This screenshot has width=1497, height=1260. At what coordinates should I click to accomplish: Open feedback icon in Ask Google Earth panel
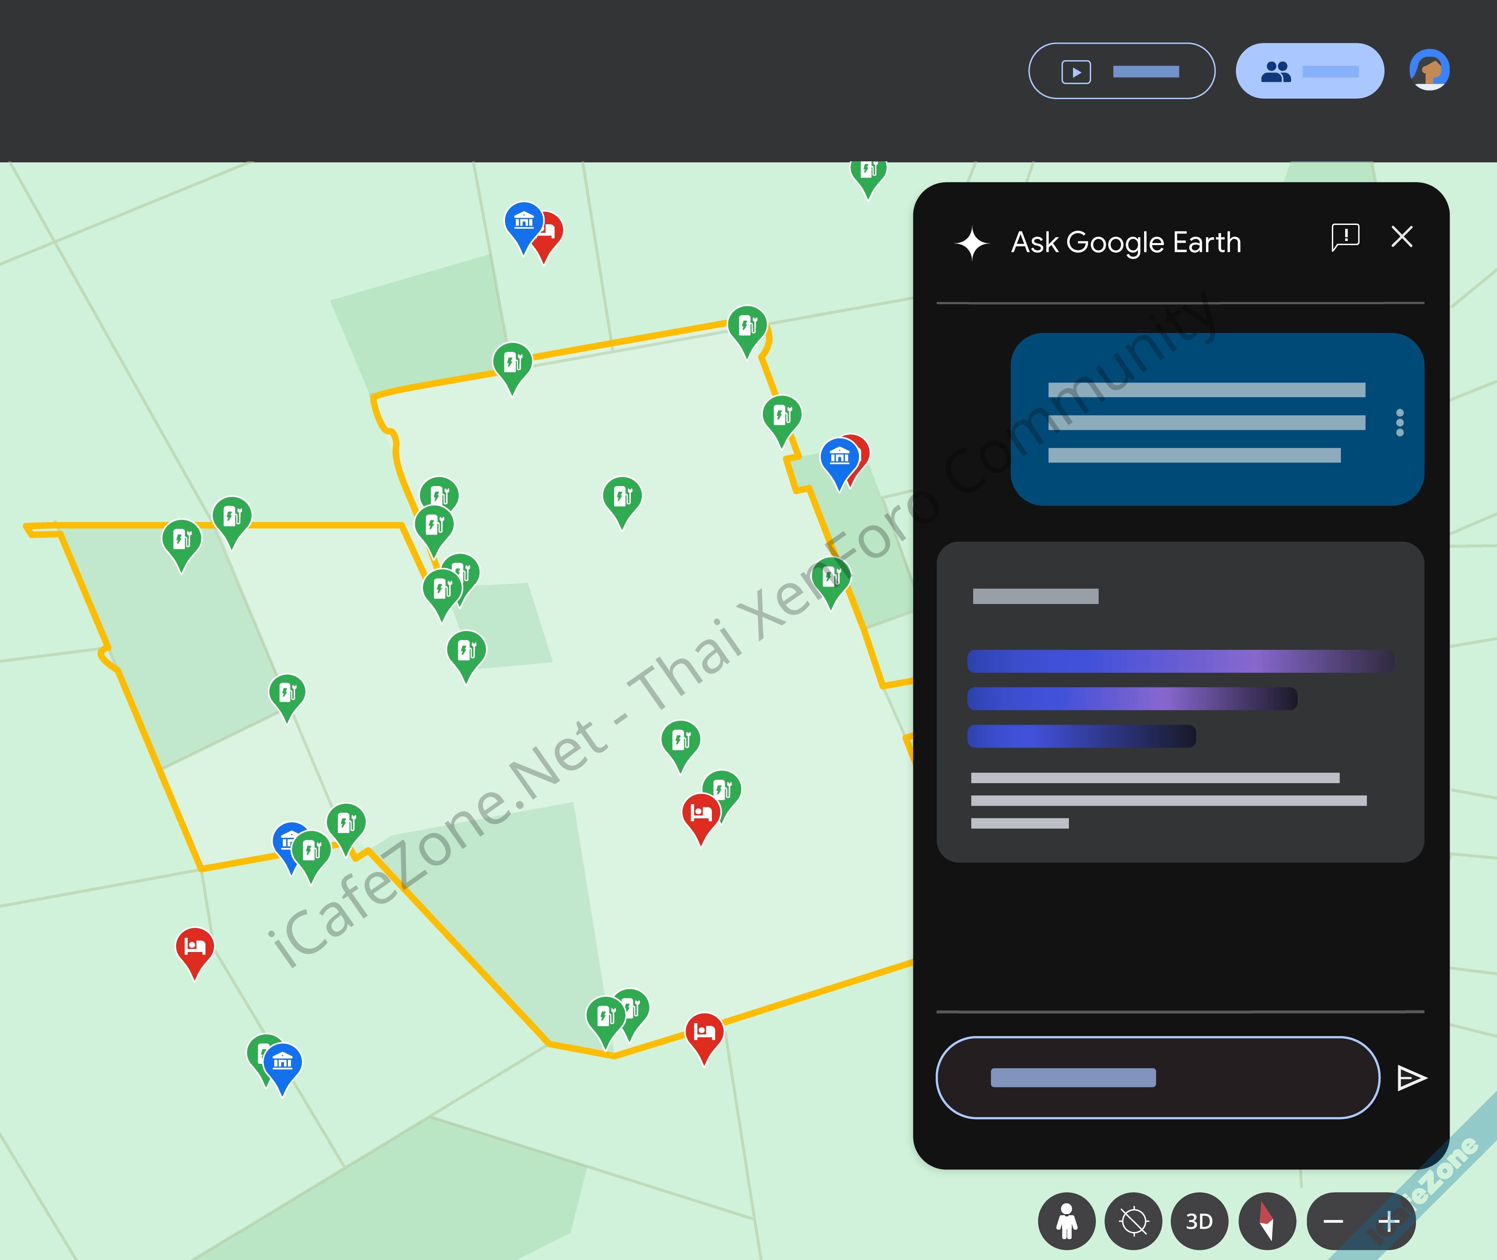(1345, 237)
